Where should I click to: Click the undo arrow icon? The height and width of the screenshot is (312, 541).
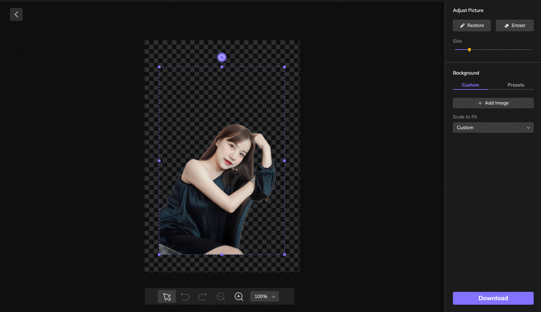[185, 296]
